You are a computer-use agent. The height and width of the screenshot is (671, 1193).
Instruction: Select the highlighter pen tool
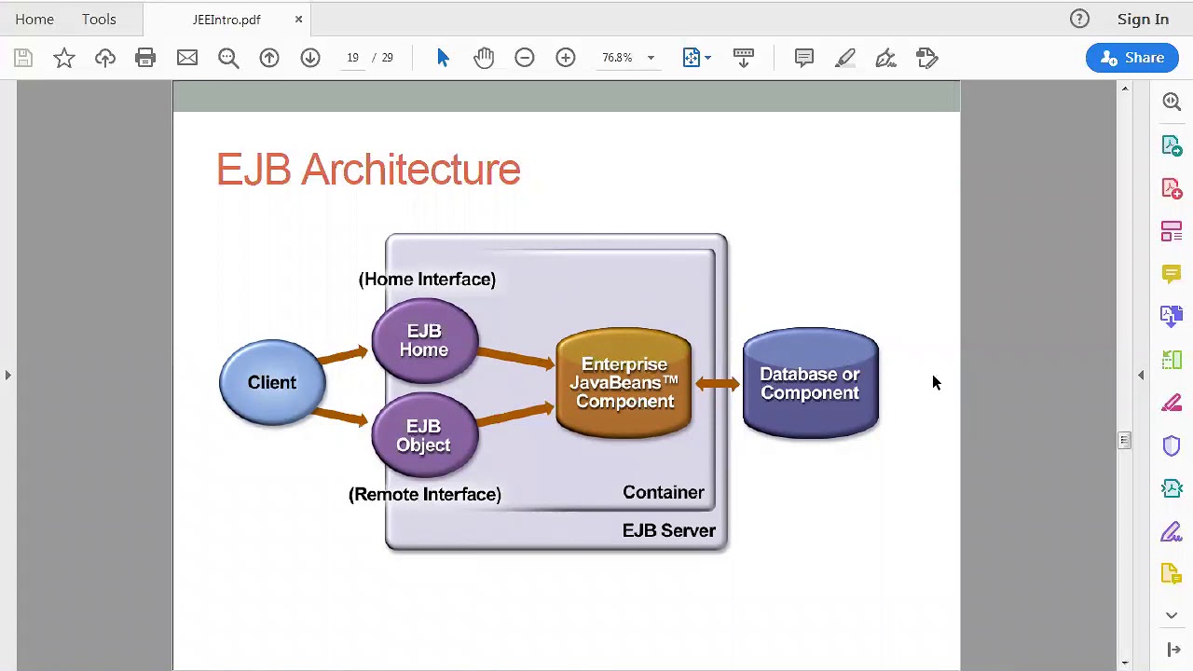tap(845, 58)
